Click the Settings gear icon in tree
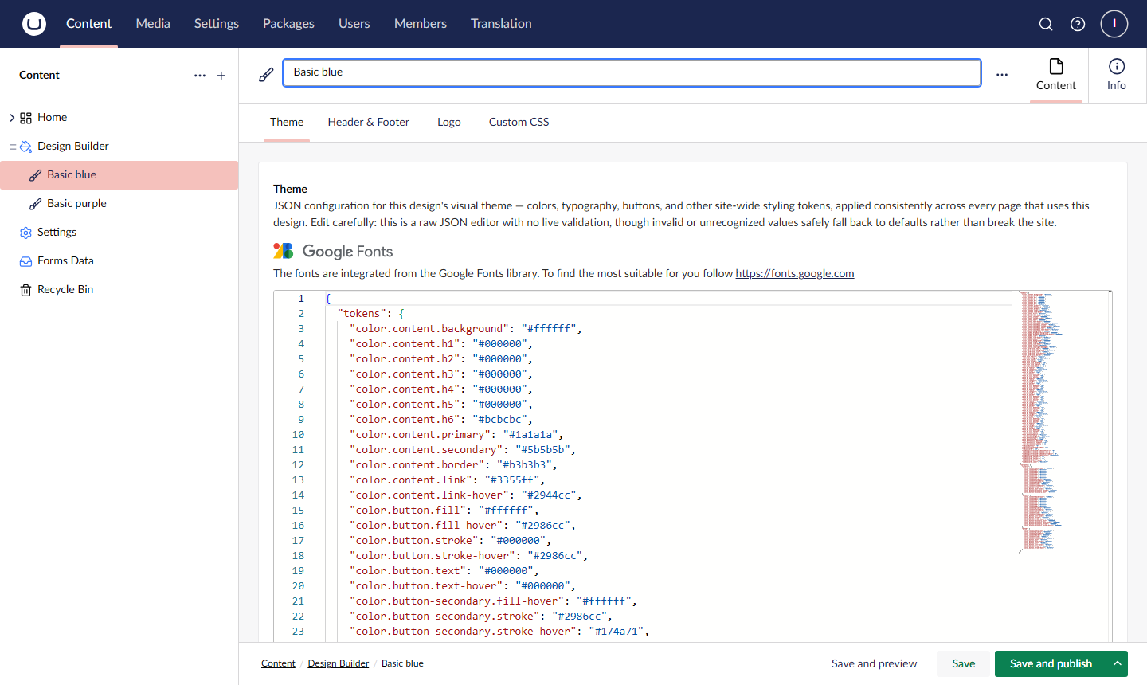Image resolution: width=1147 pixels, height=685 pixels. [x=25, y=233]
